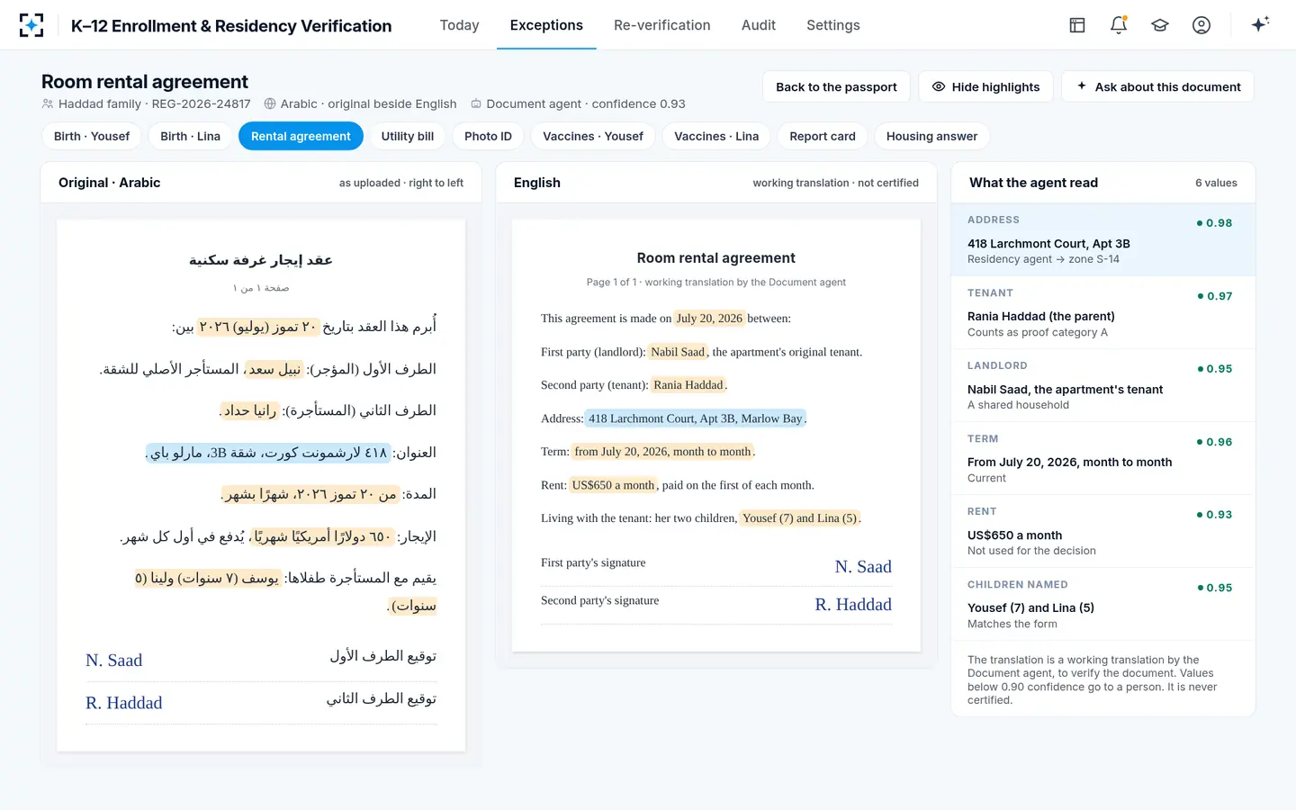Click highlighted July 20, 2026 date in English
1296x810 pixels.
[x=709, y=319]
